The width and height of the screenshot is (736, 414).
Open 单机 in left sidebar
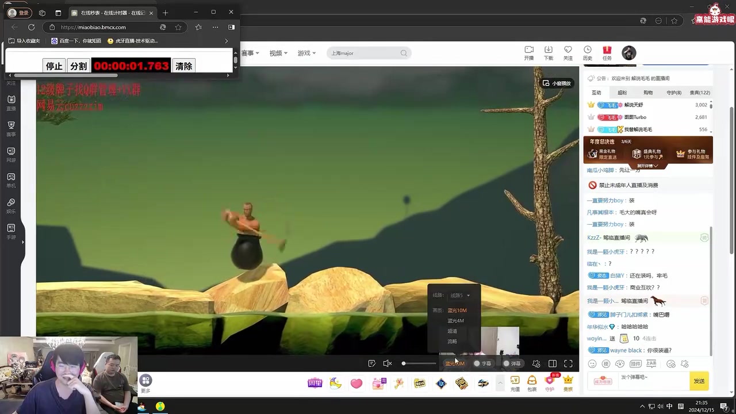[x=11, y=181]
